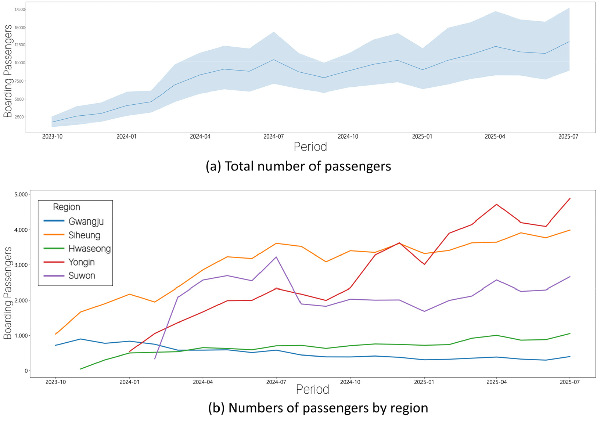Click the Yongin red legend line swatch
The image size is (597, 422).
click(x=54, y=262)
